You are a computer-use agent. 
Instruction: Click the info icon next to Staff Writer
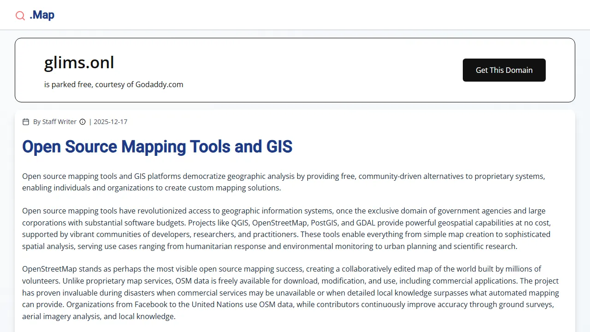pyautogui.click(x=83, y=122)
